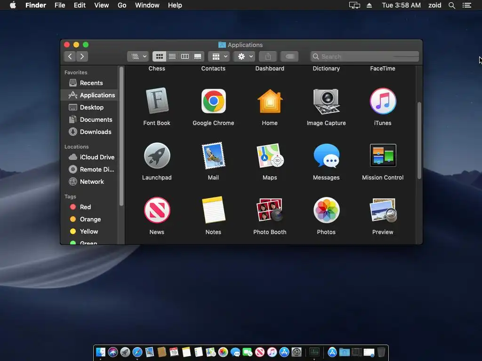Open Trash in the Dock
The width and height of the screenshot is (482, 361).
click(381, 352)
